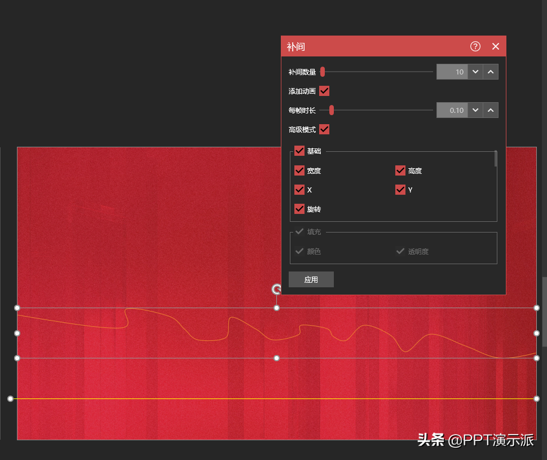Uncheck the 高级模式 checkbox
Image resolution: width=547 pixels, height=460 pixels.
(324, 129)
